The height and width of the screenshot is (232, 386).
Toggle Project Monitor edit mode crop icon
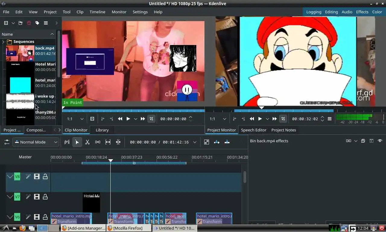pyautogui.click(x=283, y=119)
